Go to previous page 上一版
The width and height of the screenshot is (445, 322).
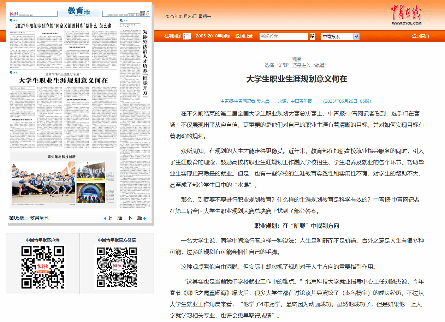[x=115, y=218]
